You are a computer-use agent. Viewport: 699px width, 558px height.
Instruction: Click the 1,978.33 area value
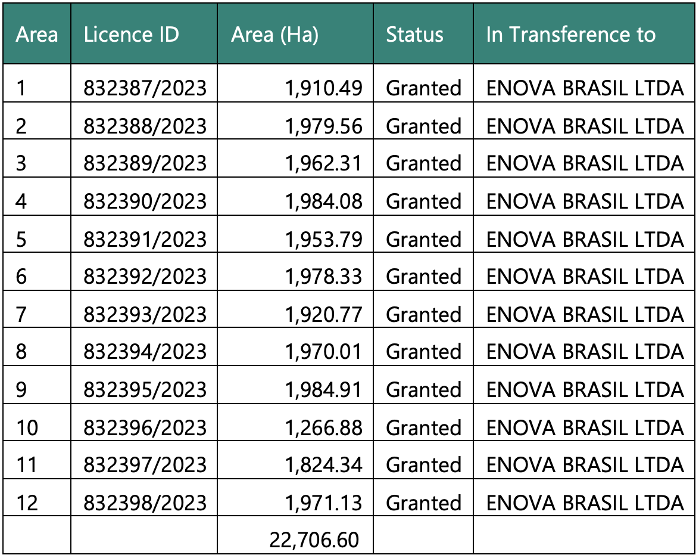tap(324, 277)
